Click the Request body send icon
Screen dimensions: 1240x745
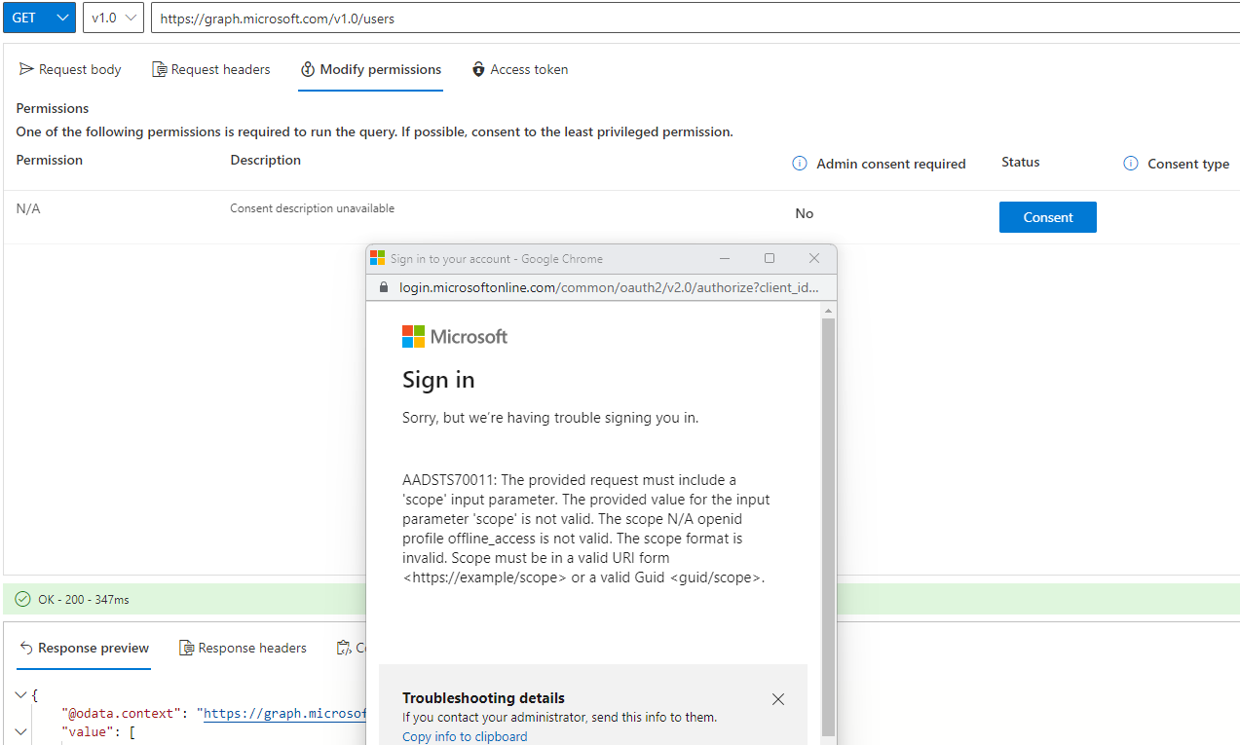[26, 69]
